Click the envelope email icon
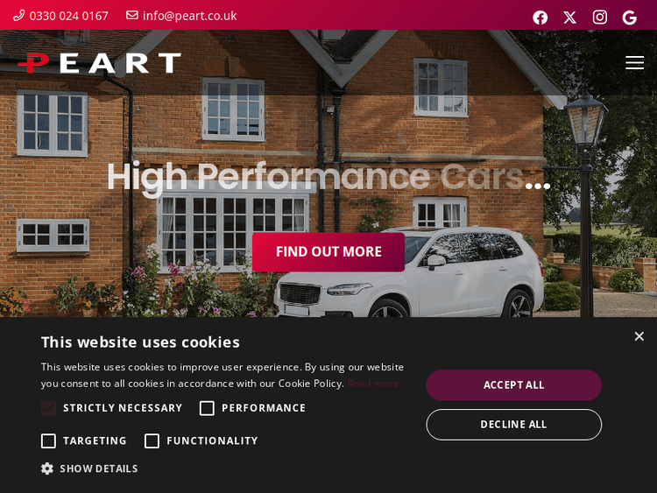 (132, 15)
